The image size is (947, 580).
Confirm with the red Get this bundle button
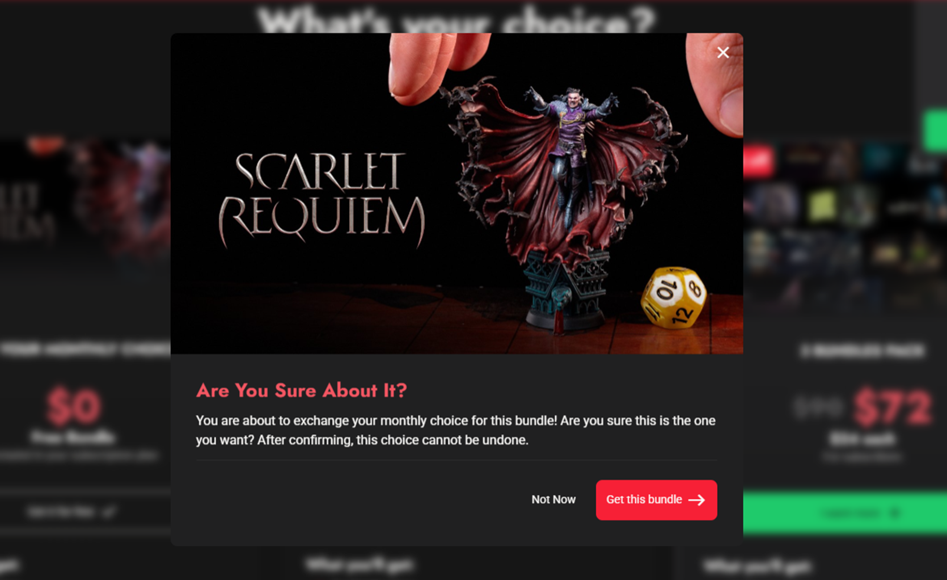656,500
